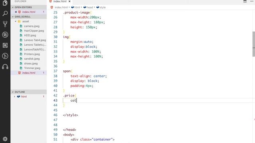
Task: Click line number 37 in the gutter
Action: point(55,71)
